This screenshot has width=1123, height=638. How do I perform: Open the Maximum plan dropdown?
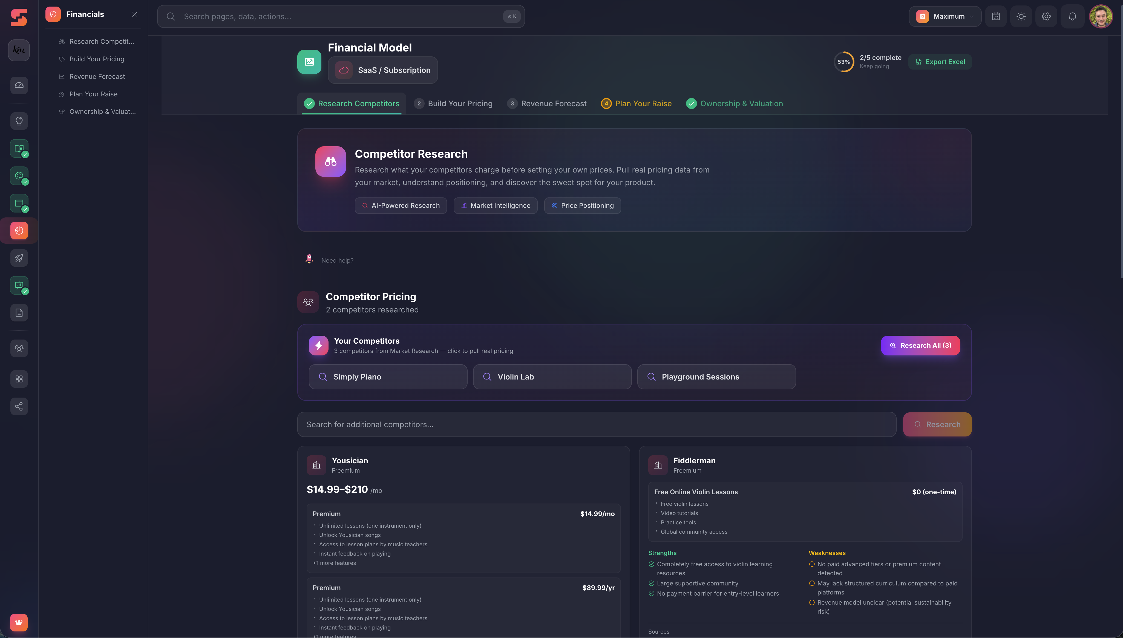point(945,16)
